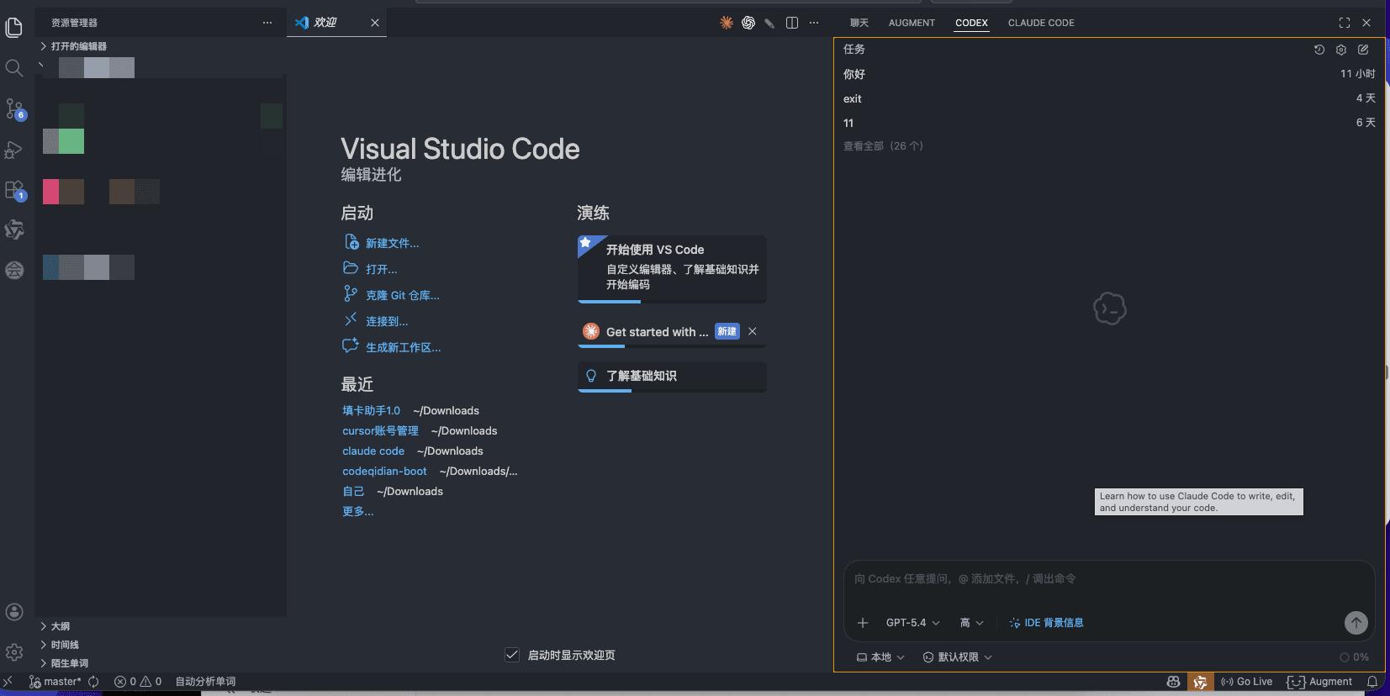Viewport: 1390px width, 696px height.
Task: Open Codex settings gear icon
Action: [1341, 50]
